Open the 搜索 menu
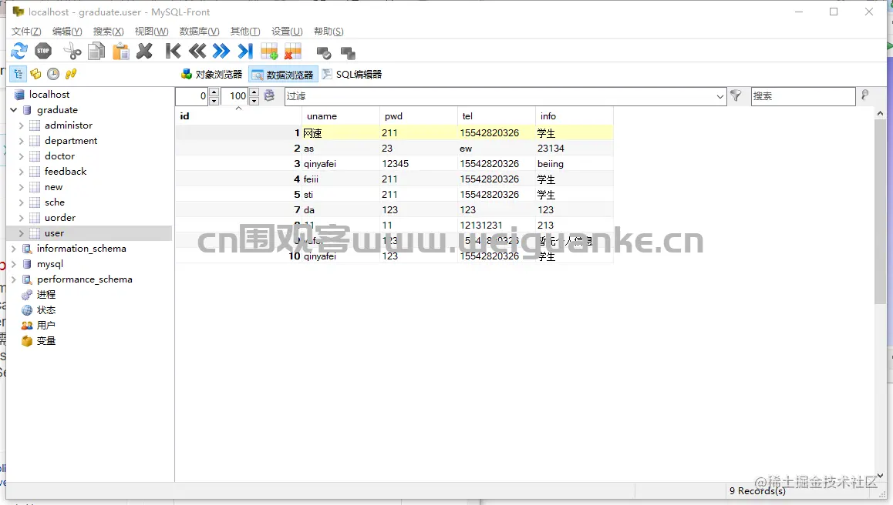This screenshot has height=505, width=893. click(108, 32)
